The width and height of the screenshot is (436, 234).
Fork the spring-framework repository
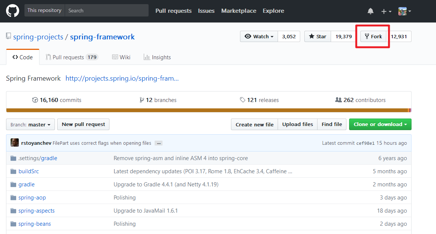[x=374, y=36]
